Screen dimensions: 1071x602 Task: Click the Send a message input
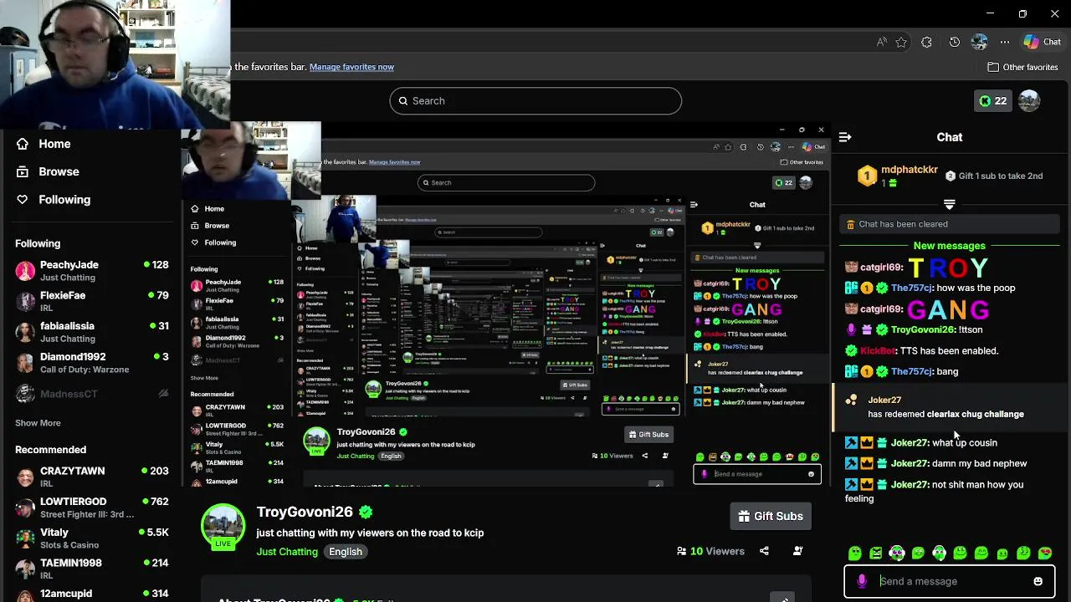[949, 581]
